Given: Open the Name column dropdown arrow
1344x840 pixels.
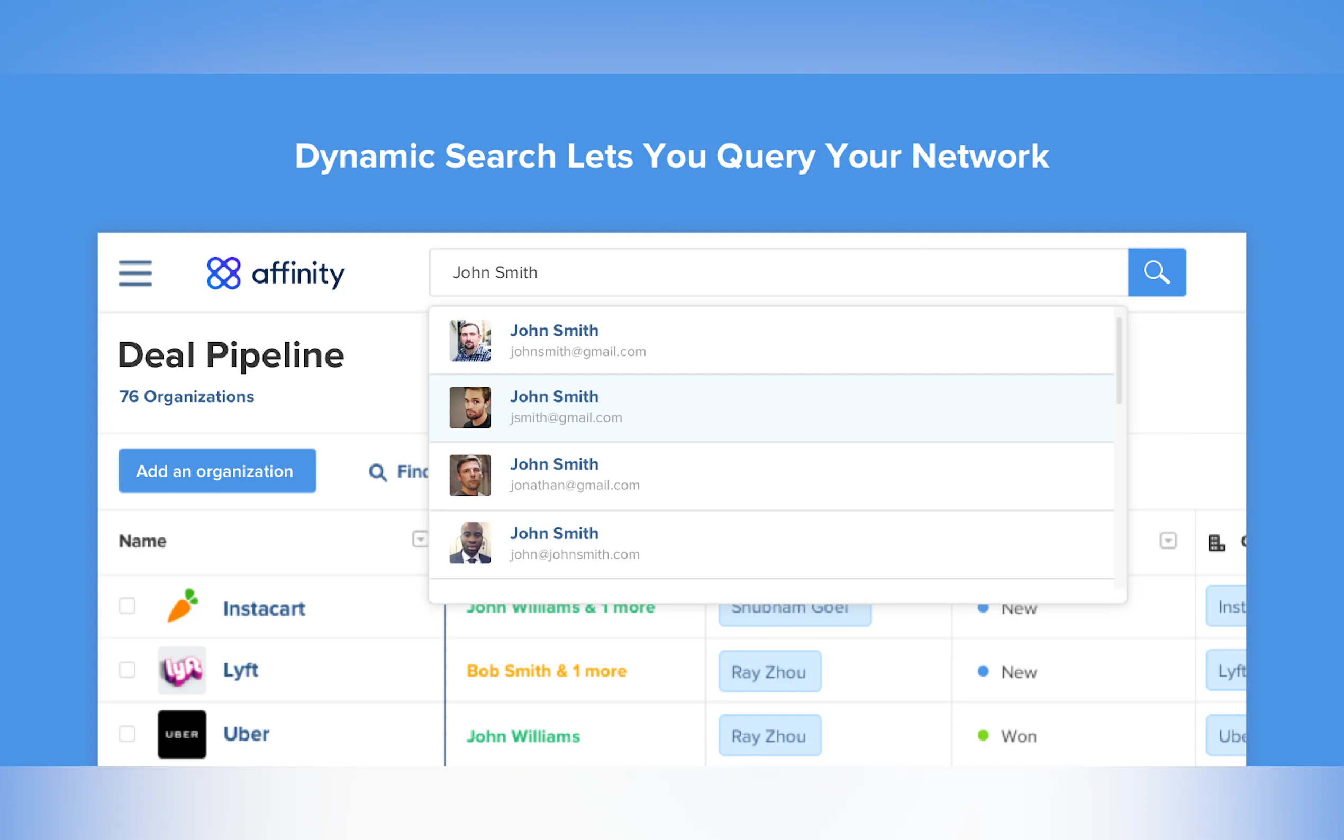Looking at the screenshot, I should click(420, 539).
